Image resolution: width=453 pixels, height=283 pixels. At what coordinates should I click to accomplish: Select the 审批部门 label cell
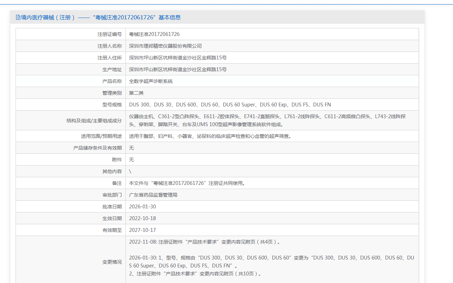(x=70, y=195)
